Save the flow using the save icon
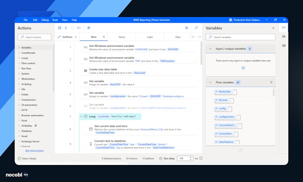The height and width of the screenshot is (182, 303). point(60,28)
